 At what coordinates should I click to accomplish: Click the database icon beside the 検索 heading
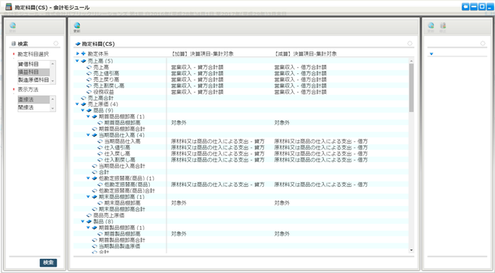point(13,44)
